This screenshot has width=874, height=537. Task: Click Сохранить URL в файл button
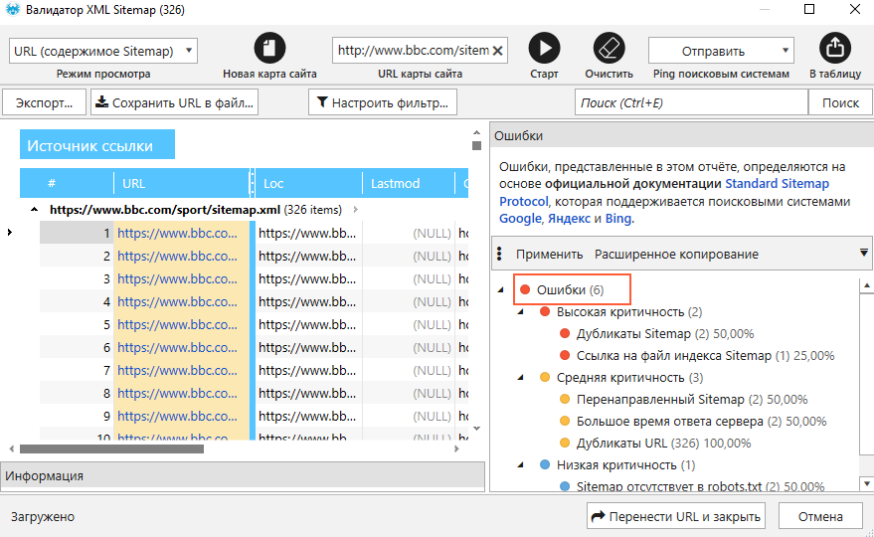(x=174, y=102)
